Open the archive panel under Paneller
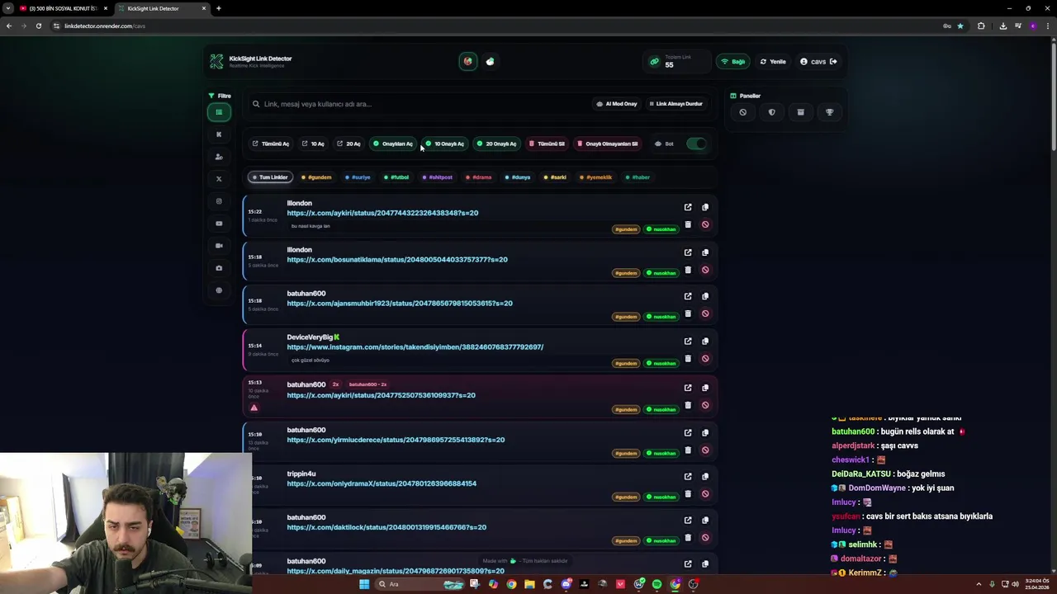 800,112
